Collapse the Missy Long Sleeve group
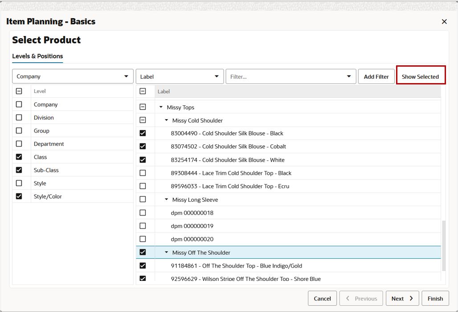The image size is (458, 312). tap(166, 200)
